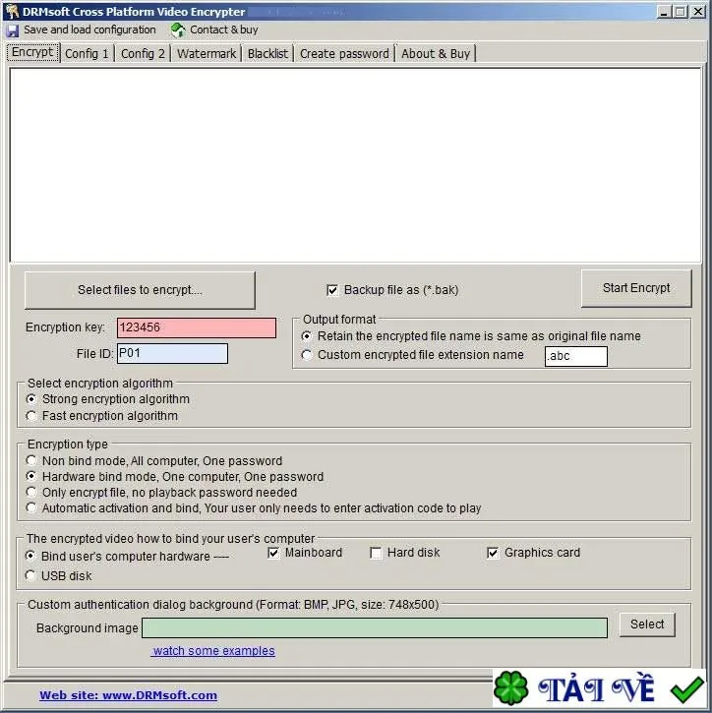Close the DRMsoft Video Encrypter window
Screen dimensions: 712x713
pos(698,12)
